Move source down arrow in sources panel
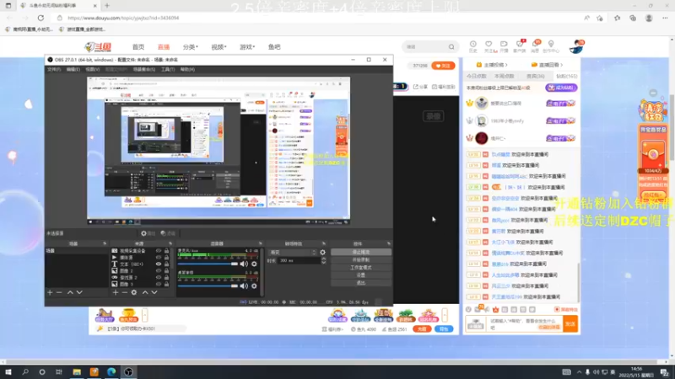This screenshot has height=379, width=675. (x=154, y=292)
